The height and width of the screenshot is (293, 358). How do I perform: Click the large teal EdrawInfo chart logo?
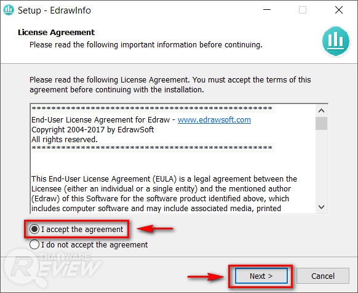(x=336, y=41)
